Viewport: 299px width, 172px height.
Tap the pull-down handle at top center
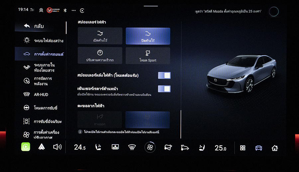(x=150, y=6)
